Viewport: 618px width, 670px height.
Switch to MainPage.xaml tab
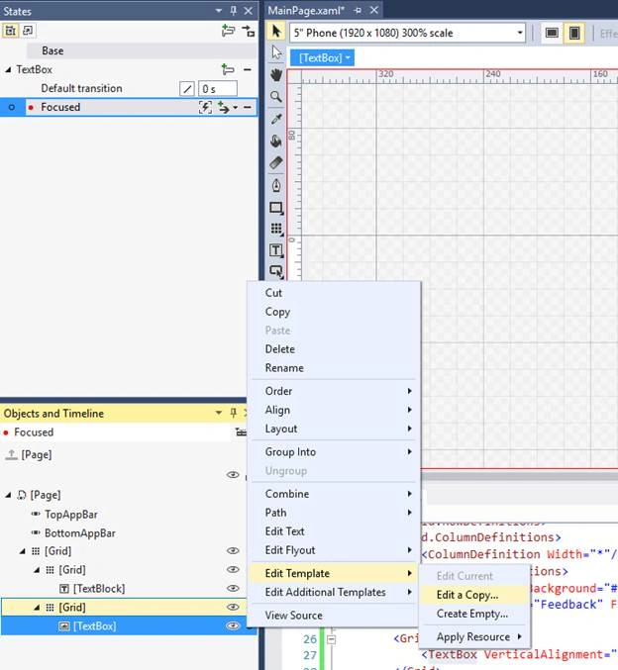(306, 11)
